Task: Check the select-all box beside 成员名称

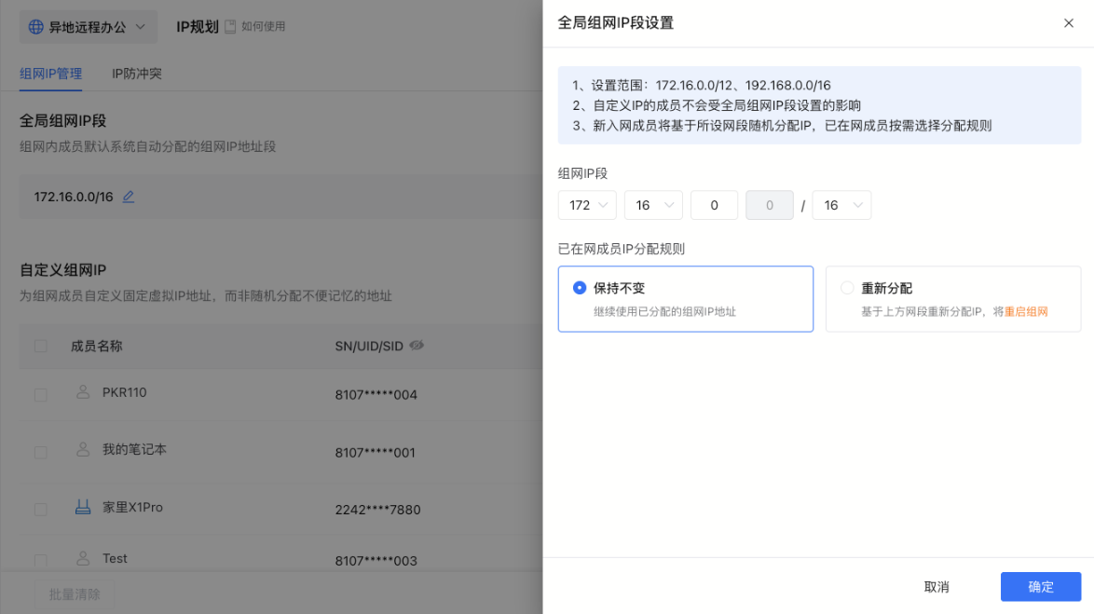Action: 41,346
